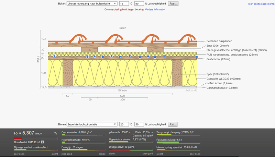This screenshot has height=157, width=275.
Task: Open the Verdere informatie link
Action: (155, 10)
